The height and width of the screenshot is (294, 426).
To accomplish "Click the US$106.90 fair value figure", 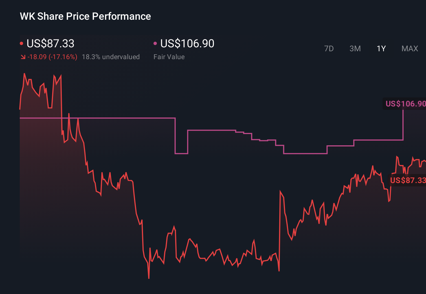I will 187,44.
